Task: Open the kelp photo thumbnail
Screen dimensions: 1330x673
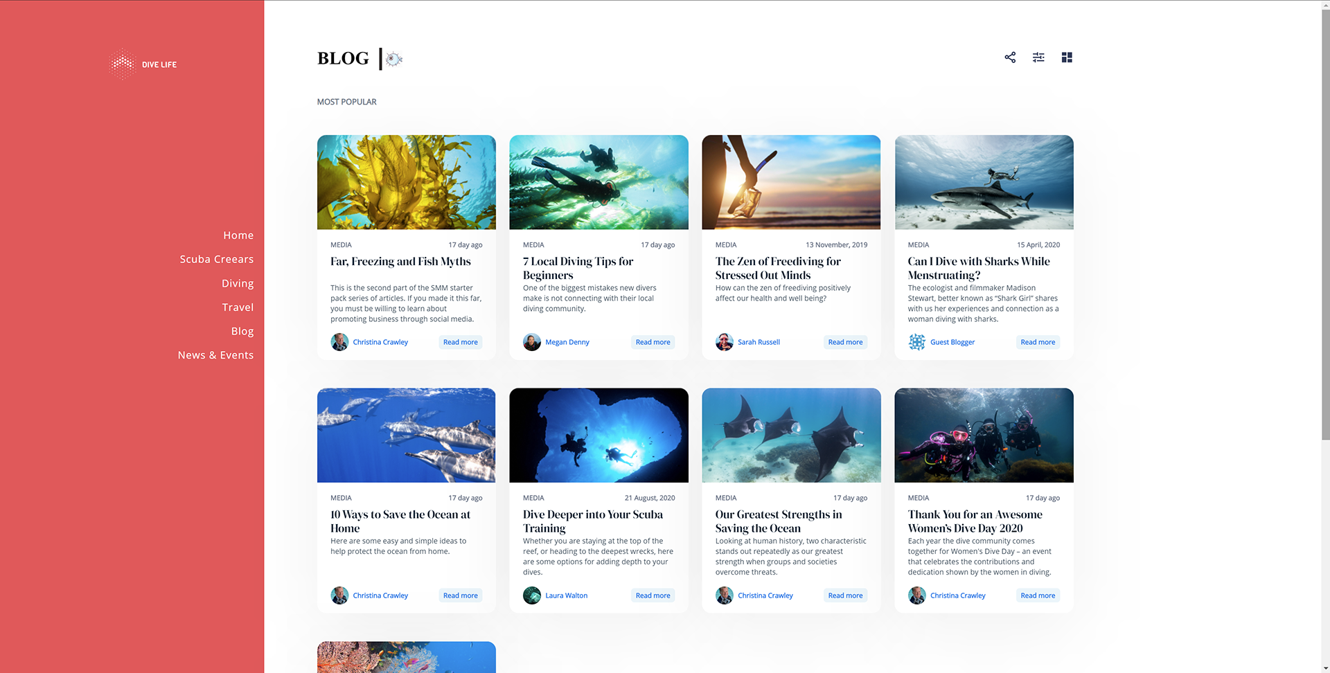Action: 407,182
